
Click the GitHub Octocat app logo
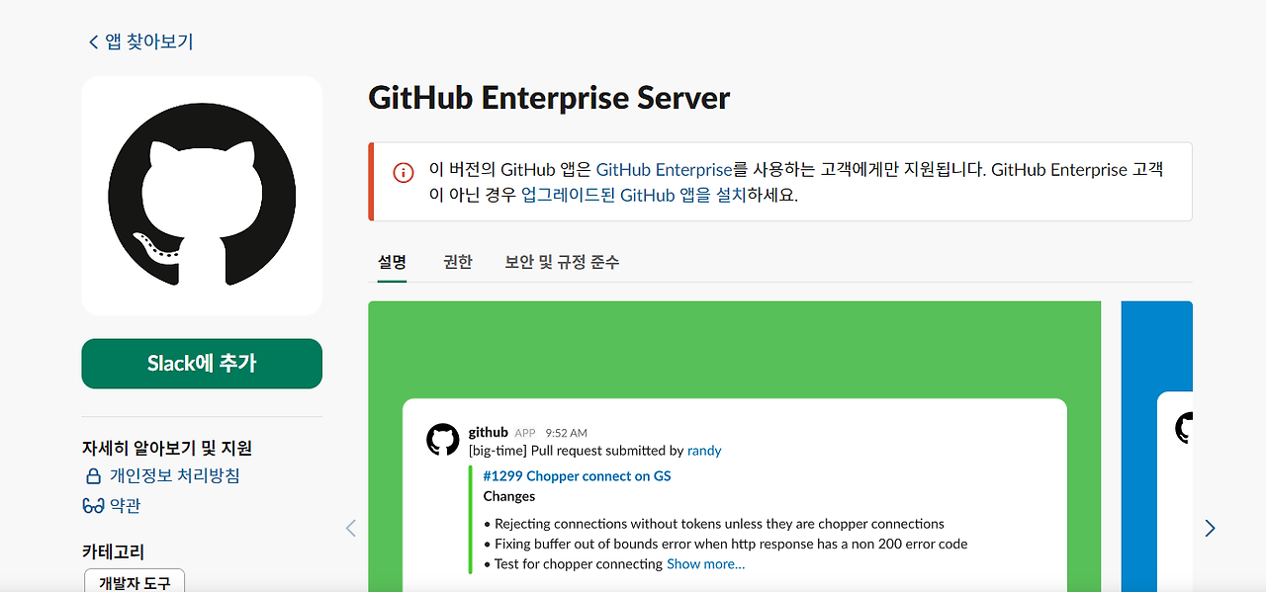tap(202, 196)
